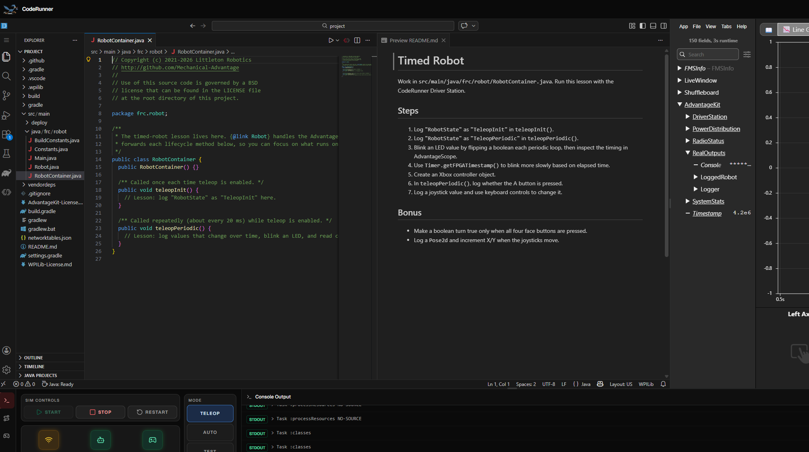Open the console terminal icon in the bottom sidebar
The image size is (809, 452).
click(6, 400)
